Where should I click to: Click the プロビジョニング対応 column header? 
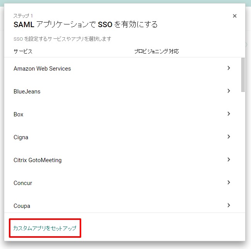[156, 51]
